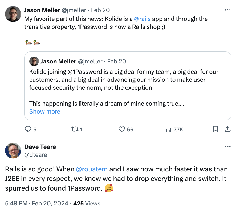
Task: Click Dave Teare's profile avatar
Action: click(13, 150)
